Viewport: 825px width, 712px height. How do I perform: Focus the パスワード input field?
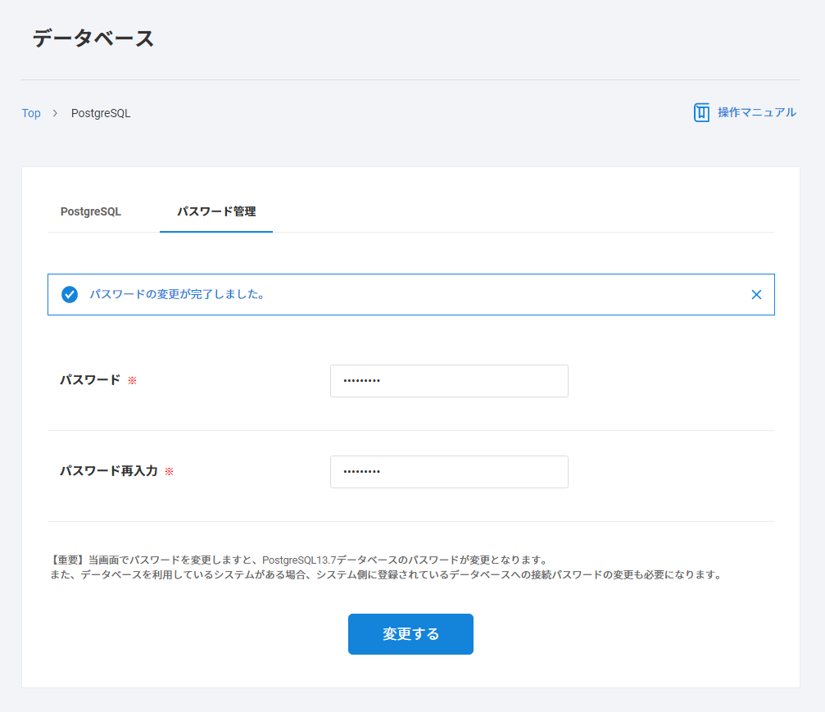pyautogui.click(x=449, y=381)
